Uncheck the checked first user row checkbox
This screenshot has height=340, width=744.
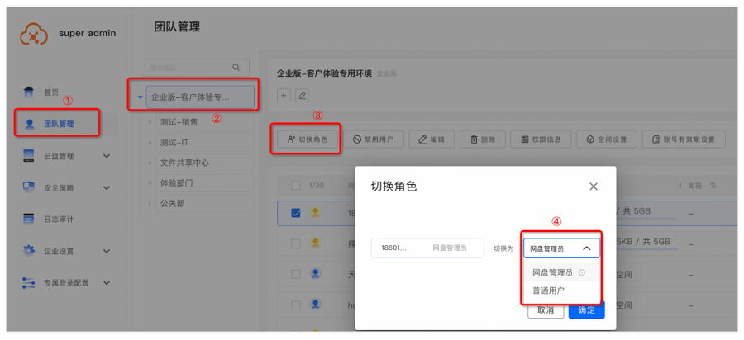coord(295,212)
